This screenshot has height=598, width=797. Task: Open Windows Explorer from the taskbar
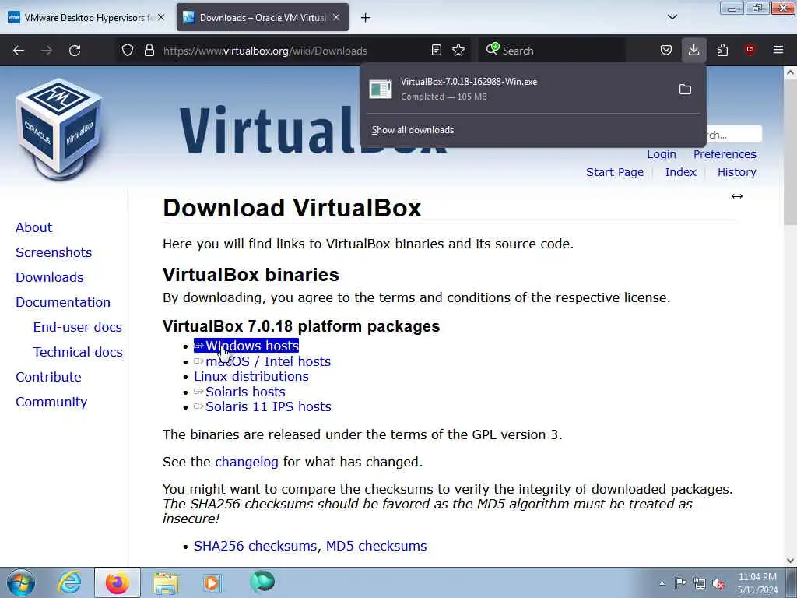[166, 583]
